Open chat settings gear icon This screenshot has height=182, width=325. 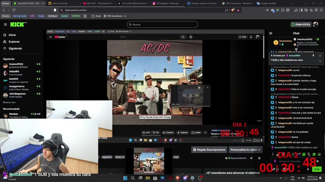[308, 169]
